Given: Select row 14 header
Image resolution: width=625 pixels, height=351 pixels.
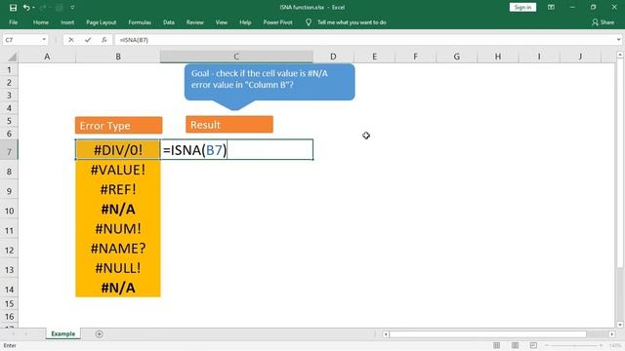Looking at the screenshot, I should [x=9, y=289].
